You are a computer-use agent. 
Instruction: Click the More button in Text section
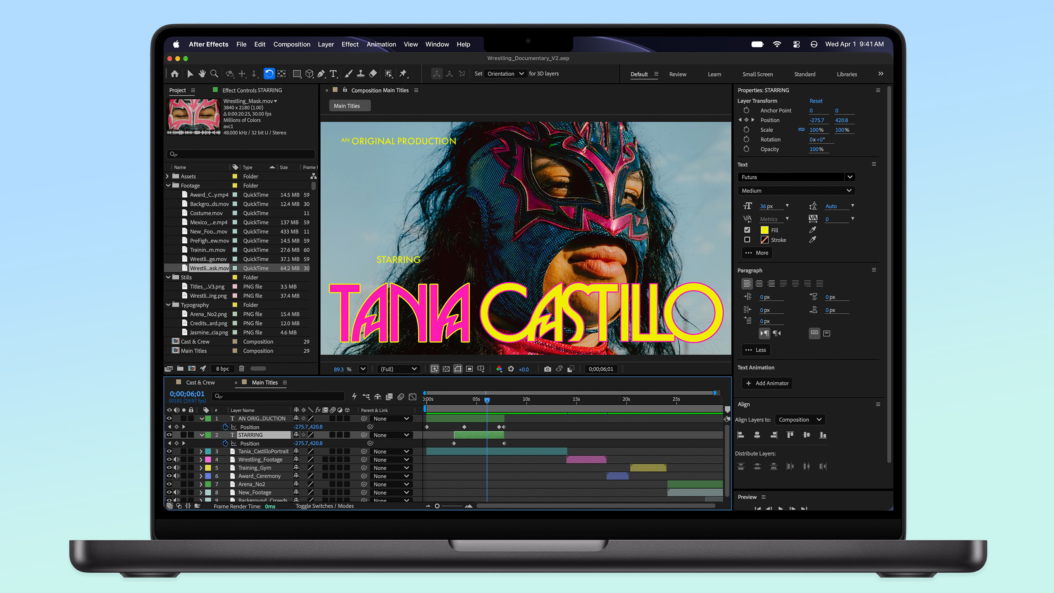coord(757,253)
